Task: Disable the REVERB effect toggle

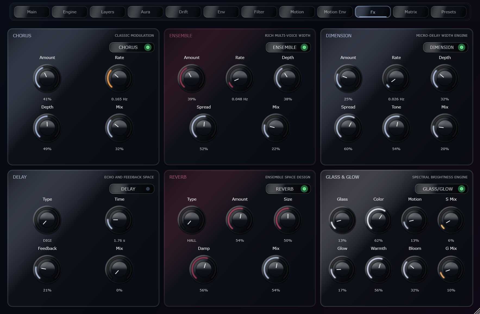Action: click(288, 189)
